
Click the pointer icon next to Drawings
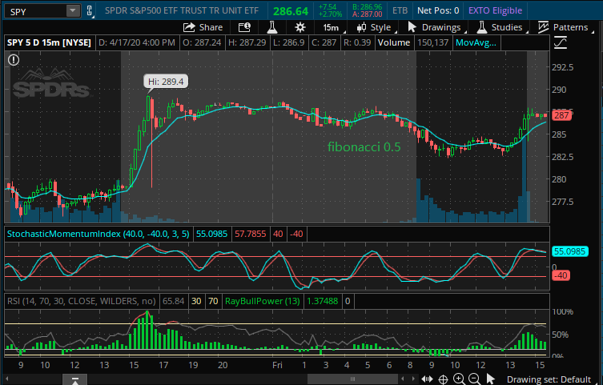(x=412, y=27)
